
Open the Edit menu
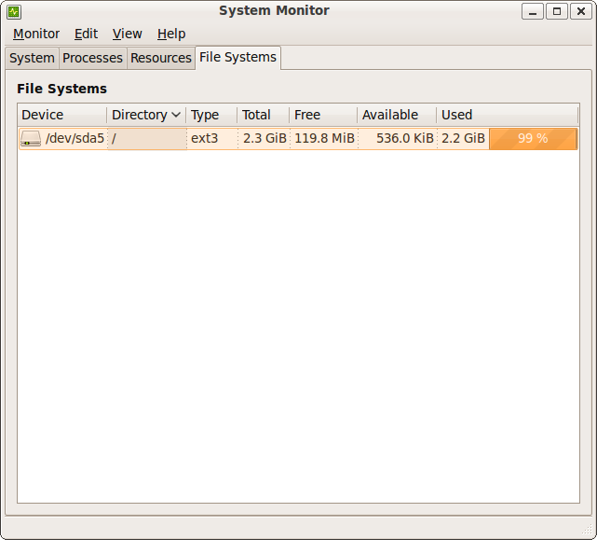click(86, 34)
